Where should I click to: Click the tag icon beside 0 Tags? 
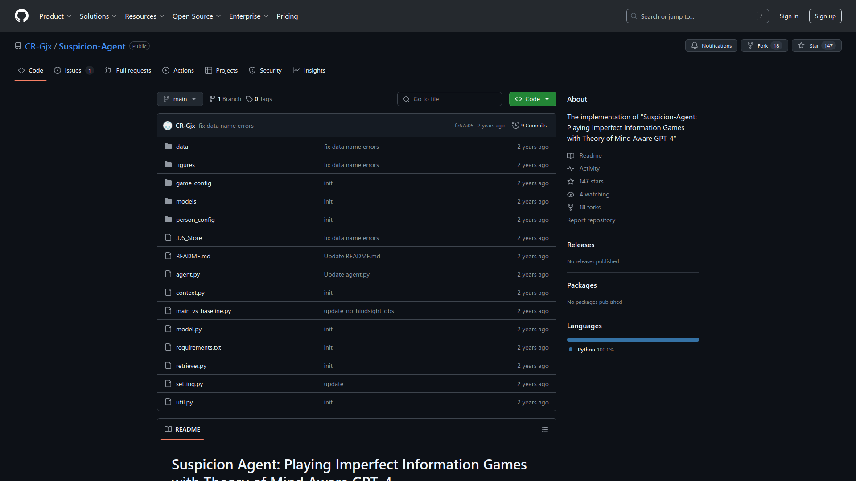pyautogui.click(x=249, y=99)
